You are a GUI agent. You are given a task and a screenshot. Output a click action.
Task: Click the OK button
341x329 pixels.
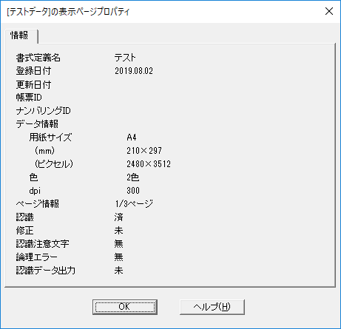point(125,307)
